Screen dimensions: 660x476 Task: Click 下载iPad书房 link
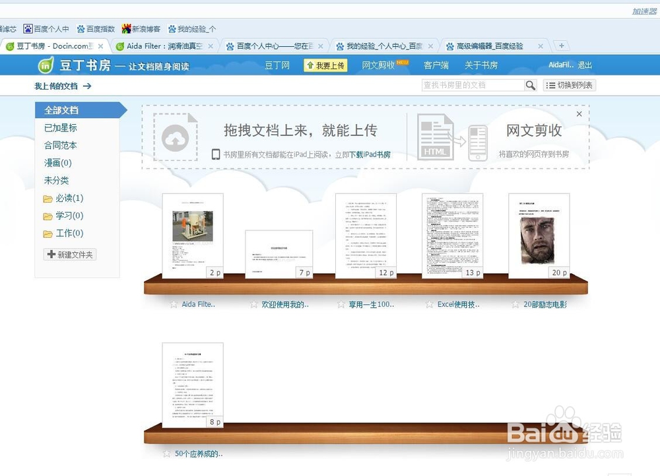point(370,154)
